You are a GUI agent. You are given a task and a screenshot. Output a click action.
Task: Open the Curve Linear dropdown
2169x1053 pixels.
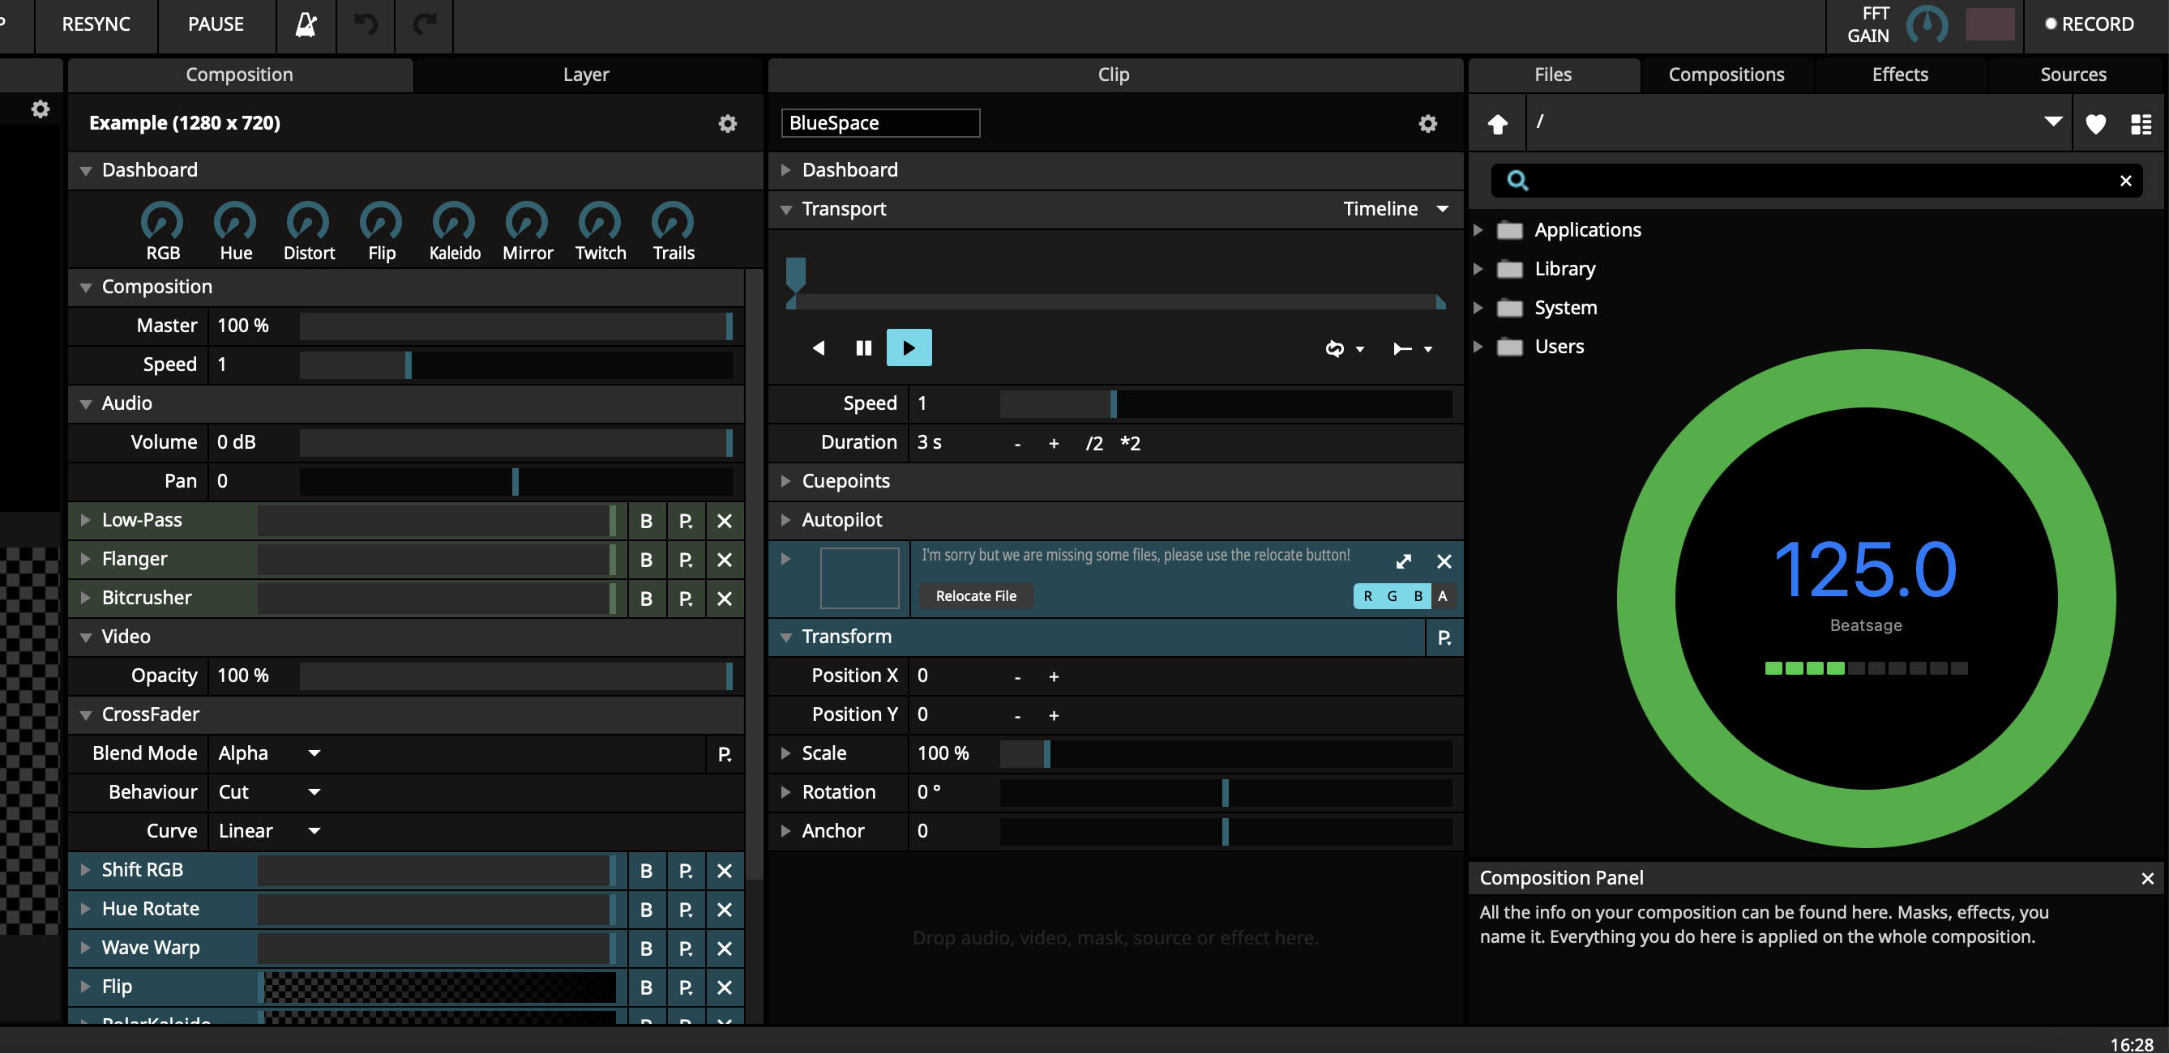269,831
